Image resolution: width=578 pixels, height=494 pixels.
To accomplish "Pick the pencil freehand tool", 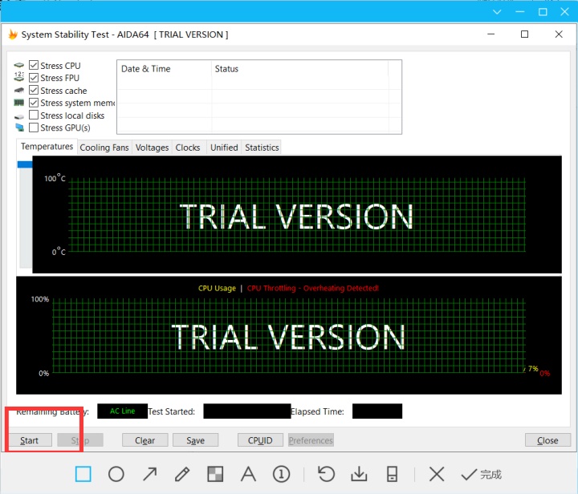I will pyautogui.click(x=182, y=474).
